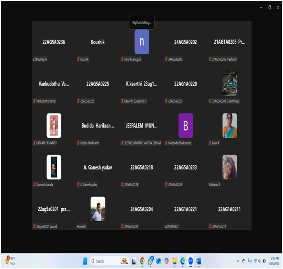Select the jeep photo tile of G.Karthikeya
Screen dimensions: 283x269
click(229, 84)
